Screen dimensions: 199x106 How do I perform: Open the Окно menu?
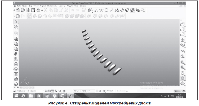point(76,6)
